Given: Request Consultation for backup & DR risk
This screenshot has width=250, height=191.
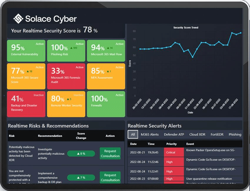Looking at the screenshot, I should tap(110, 178).
